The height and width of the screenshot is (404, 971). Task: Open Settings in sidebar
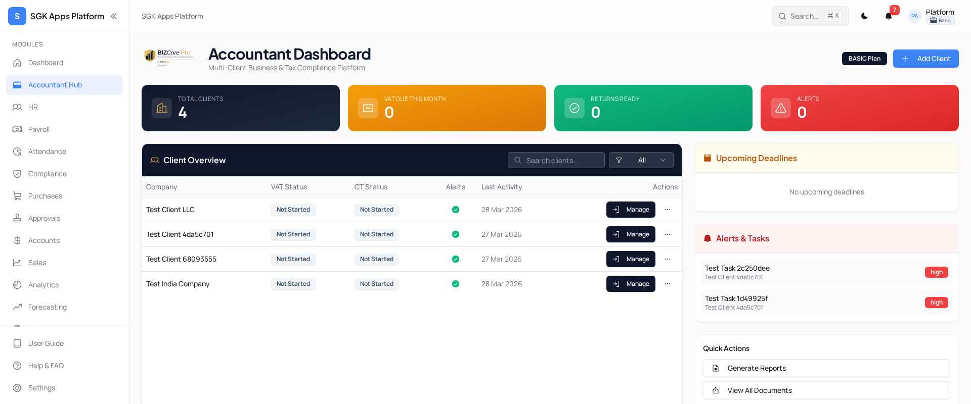click(x=64, y=388)
